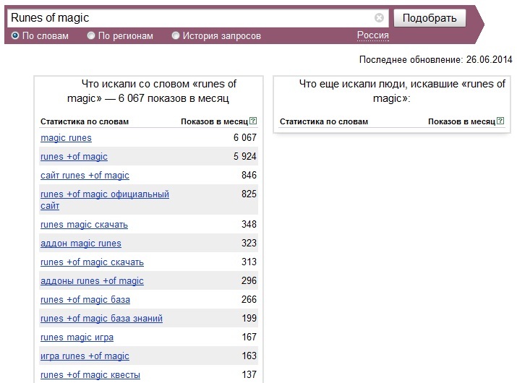Click right panel 'Статистика по словам' header
517x383 pixels.
point(324,121)
